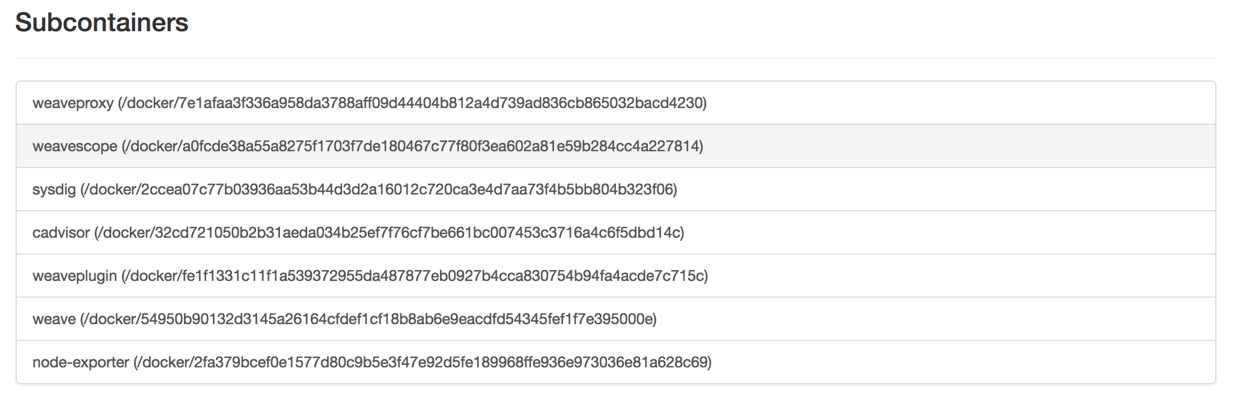This screenshot has height=401, width=1244.
Task: Open the weaveproxy subcontainer link
Action: 73,103
